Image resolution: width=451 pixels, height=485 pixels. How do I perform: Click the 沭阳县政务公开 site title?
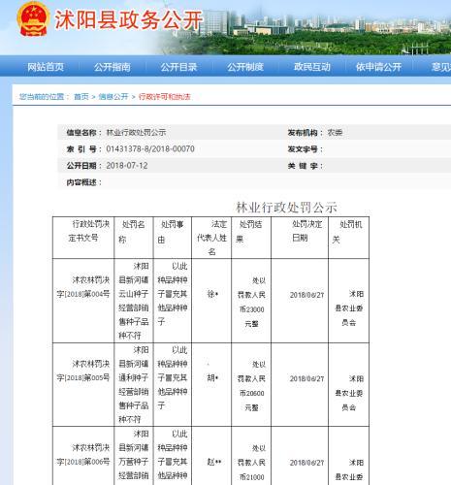coord(128,20)
